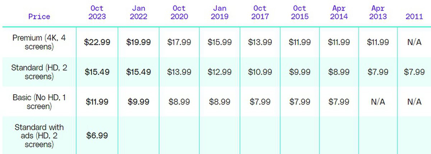Click the Price column header

40,16
